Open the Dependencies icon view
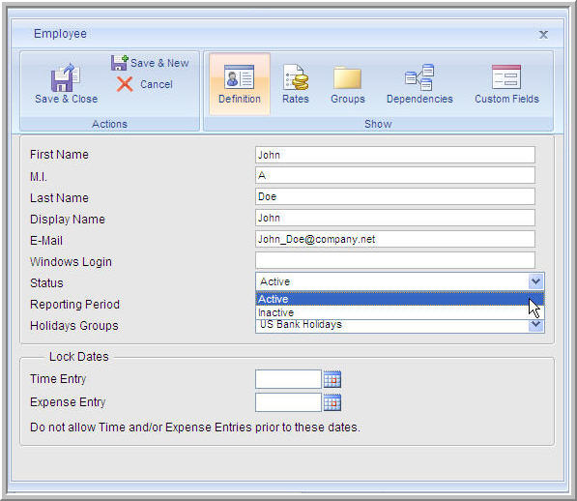Screen dimensions: 577x501 [419, 77]
